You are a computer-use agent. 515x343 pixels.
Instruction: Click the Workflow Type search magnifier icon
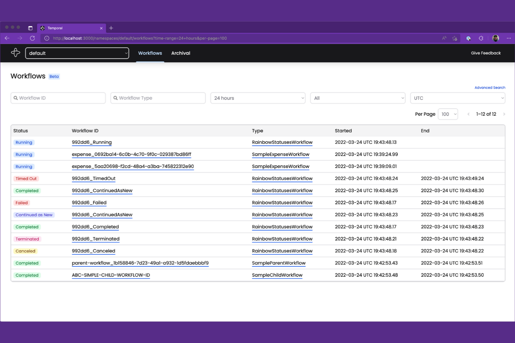tap(116, 98)
